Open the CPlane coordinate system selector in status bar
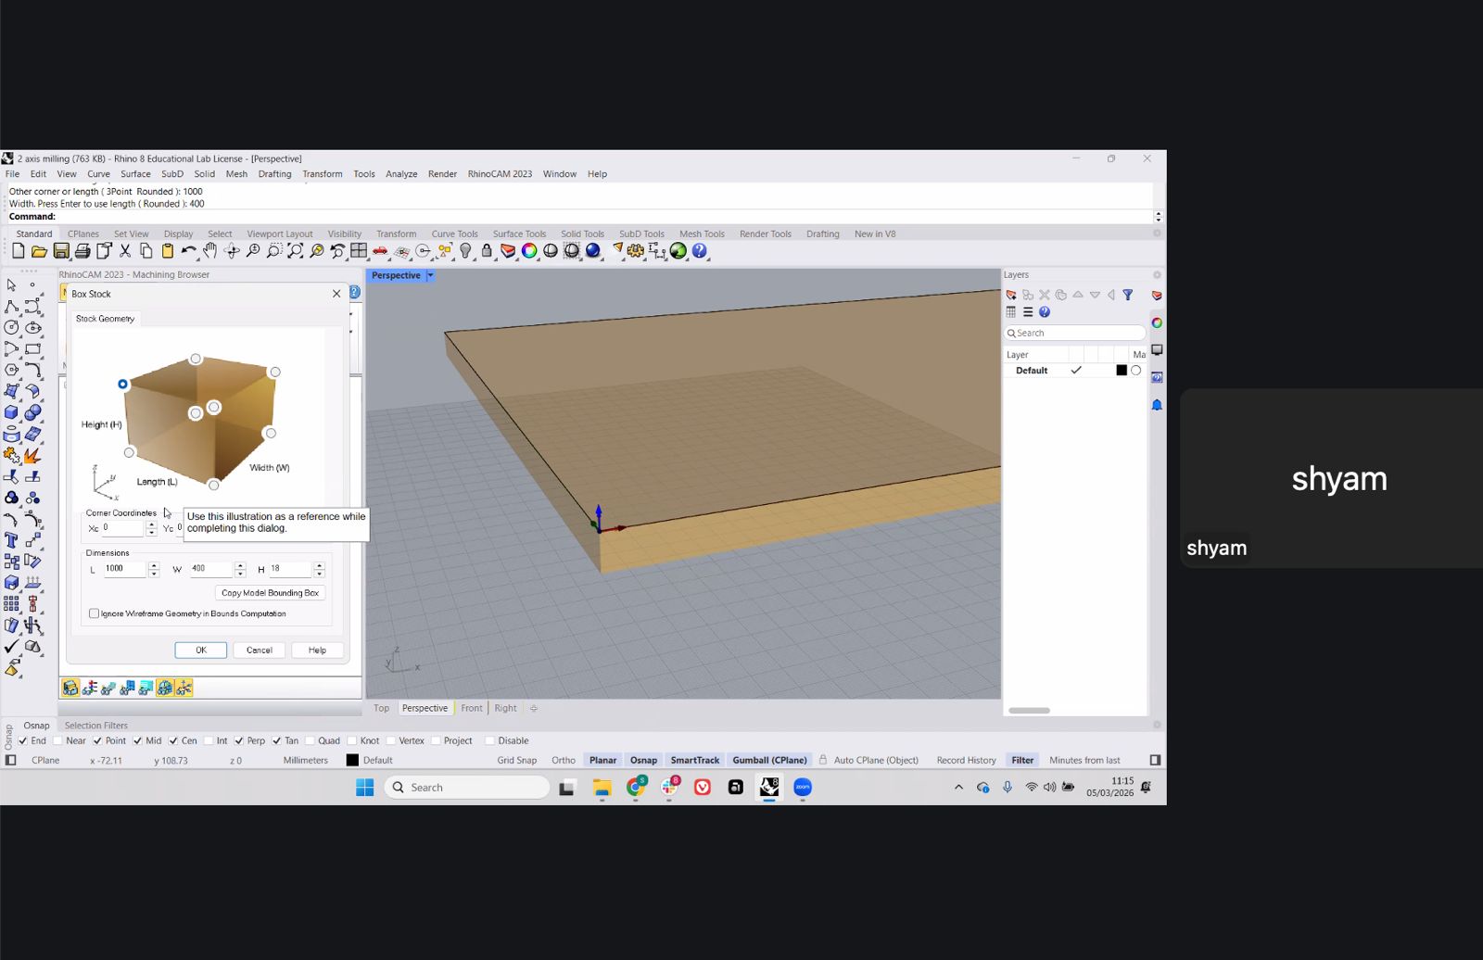The image size is (1483, 960). coord(45,760)
